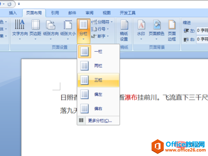208x156 pixels.
Task: Open the 页边距 margins tool
Action: click(35, 30)
